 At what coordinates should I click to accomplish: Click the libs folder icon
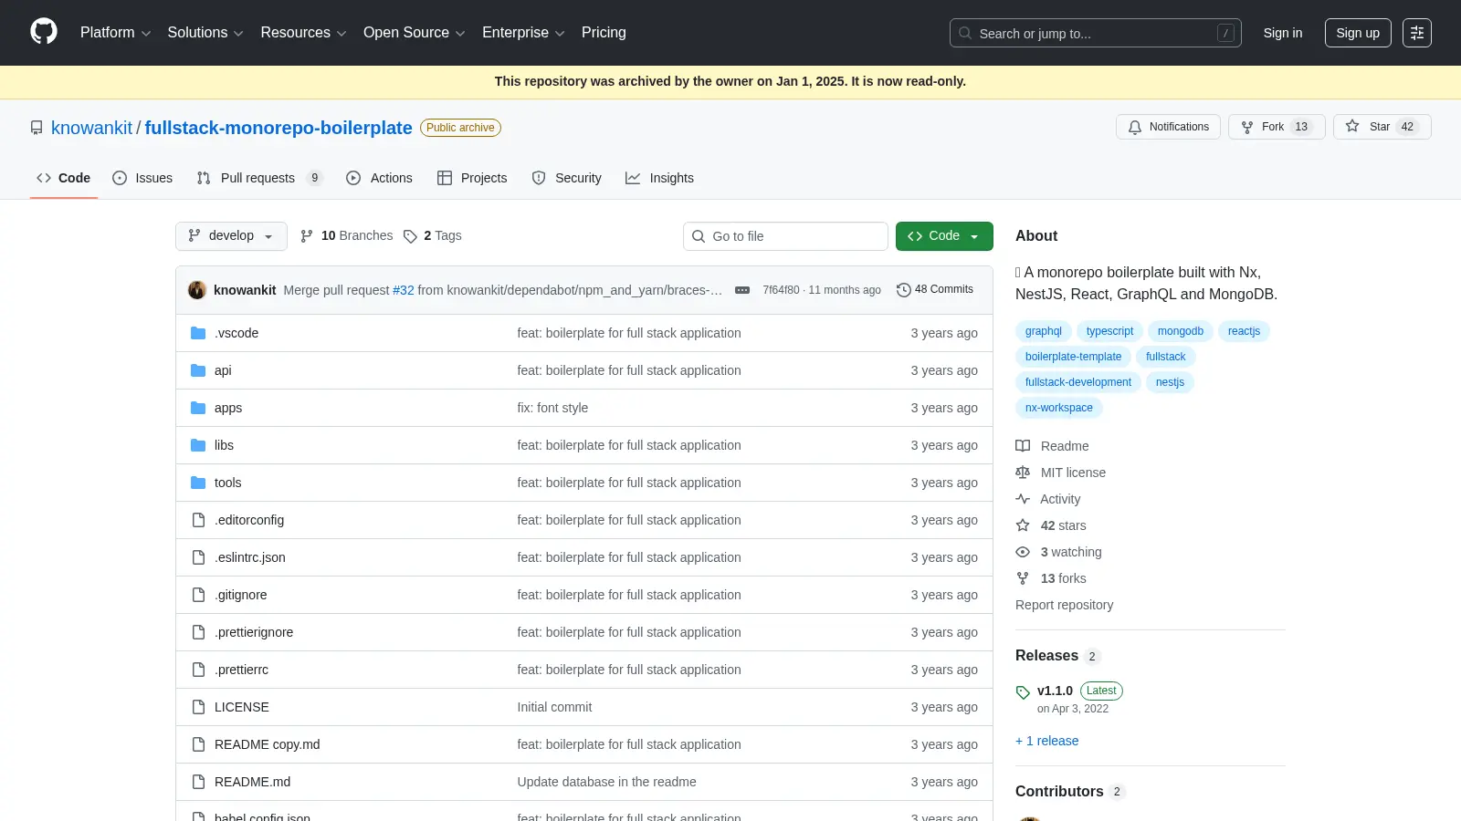198,445
